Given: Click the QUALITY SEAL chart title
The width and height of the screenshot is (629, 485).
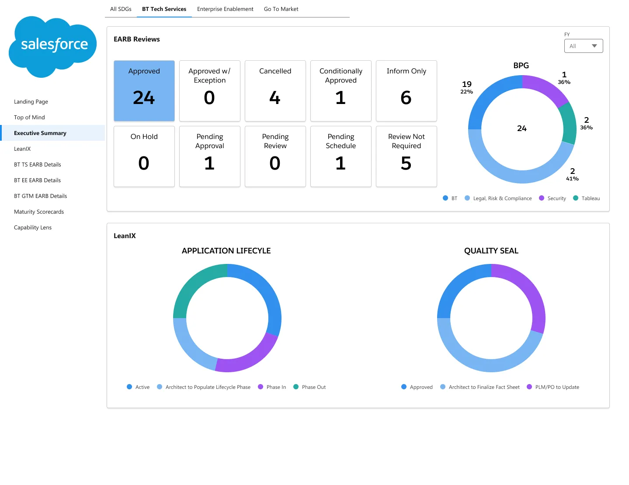Looking at the screenshot, I should [491, 251].
